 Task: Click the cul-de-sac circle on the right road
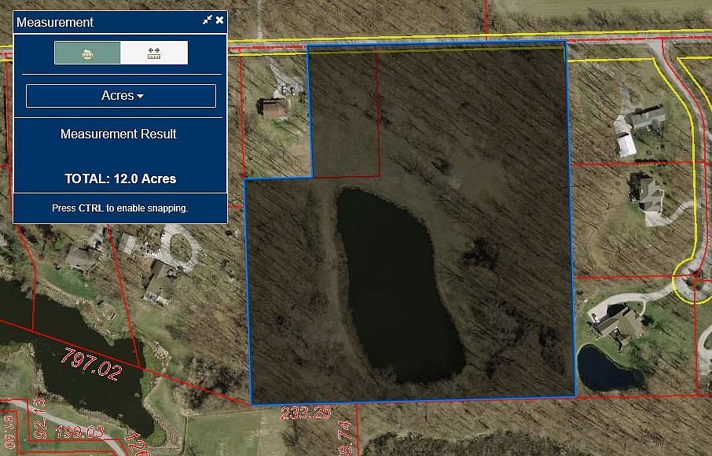click(692, 279)
